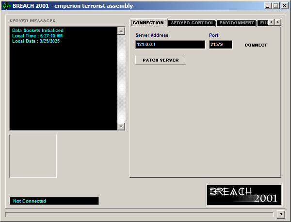Click the server messages scrollbar track
291x222 pixels.
[x=121, y=78]
